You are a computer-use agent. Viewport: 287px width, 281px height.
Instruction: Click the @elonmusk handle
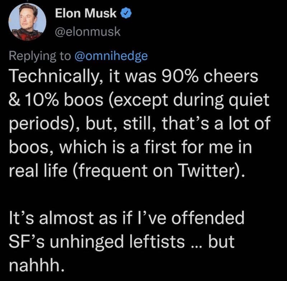(x=88, y=32)
